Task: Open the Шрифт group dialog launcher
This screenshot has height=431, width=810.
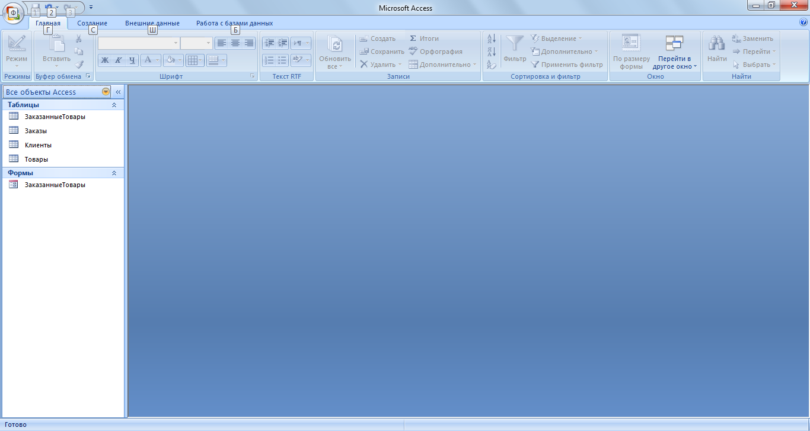Action: [252, 76]
